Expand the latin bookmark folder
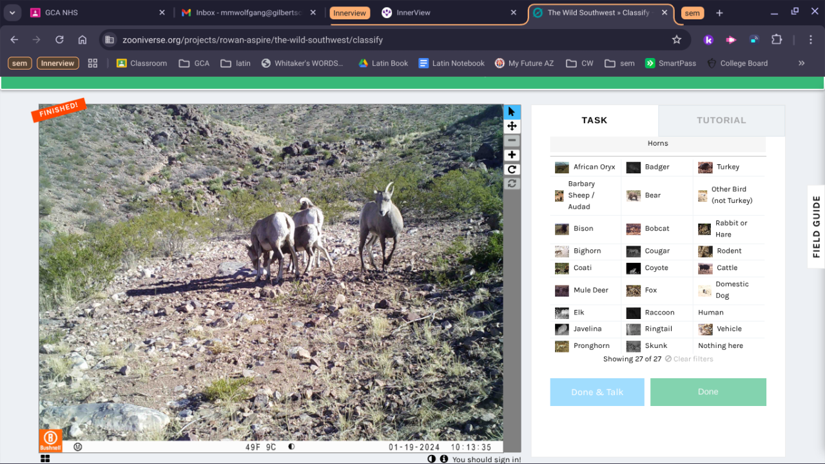825x464 pixels. click(235, 63)
